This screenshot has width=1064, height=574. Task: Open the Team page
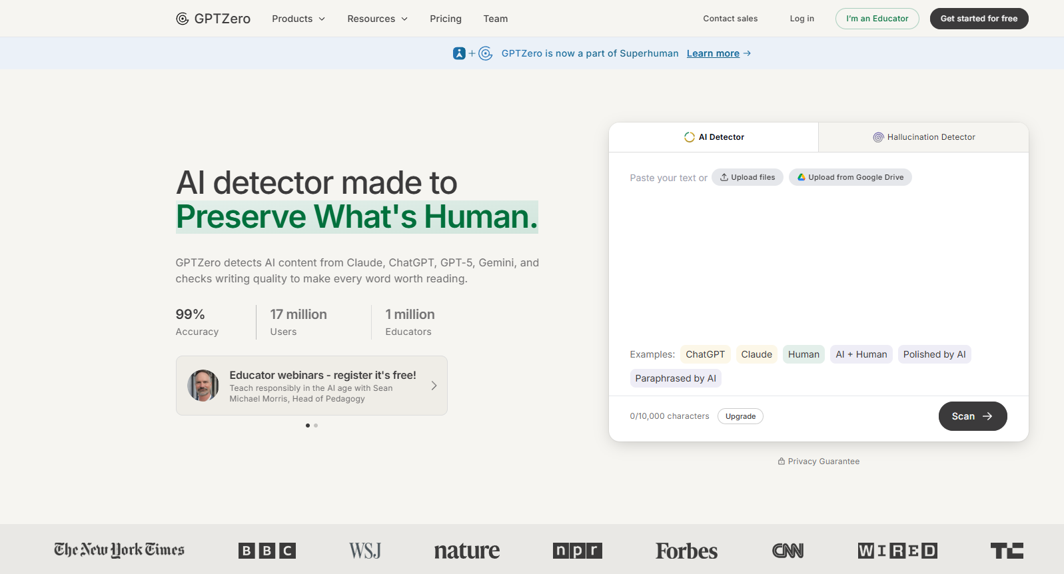pyautogui.click(x=496, y=19)
